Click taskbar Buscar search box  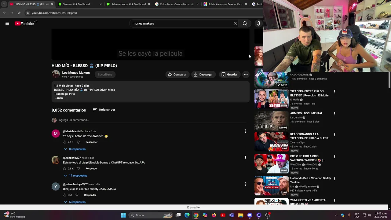pyautogui.click(x=152, y=215)
